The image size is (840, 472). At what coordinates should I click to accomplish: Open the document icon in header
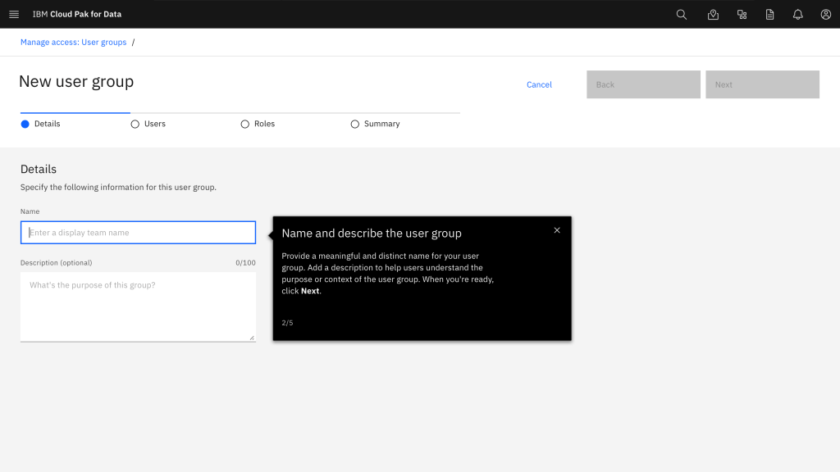(x=769, y=14)
